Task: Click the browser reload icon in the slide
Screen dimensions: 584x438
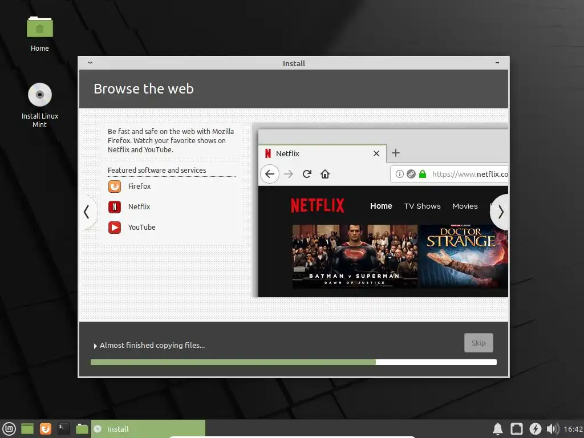Action: click(307, 174)
